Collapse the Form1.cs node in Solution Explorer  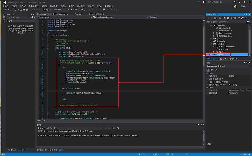pyautogui.click(x=211, y=44)
